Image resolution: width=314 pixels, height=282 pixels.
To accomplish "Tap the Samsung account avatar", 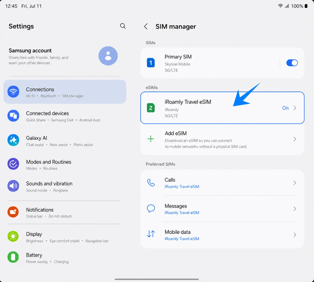I will point(108,56).
